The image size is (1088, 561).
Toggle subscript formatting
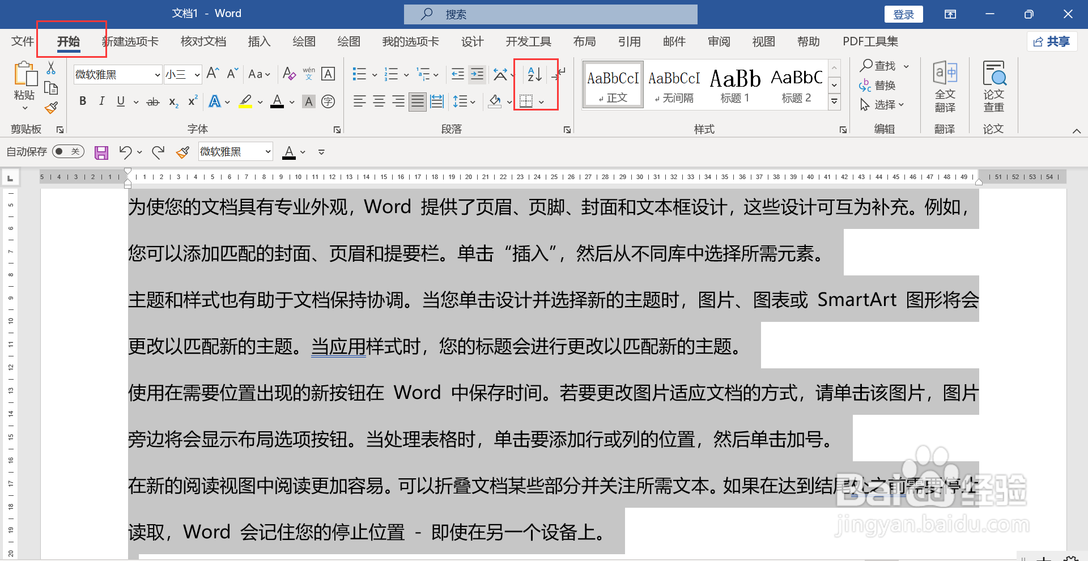(x=173, y=102)
